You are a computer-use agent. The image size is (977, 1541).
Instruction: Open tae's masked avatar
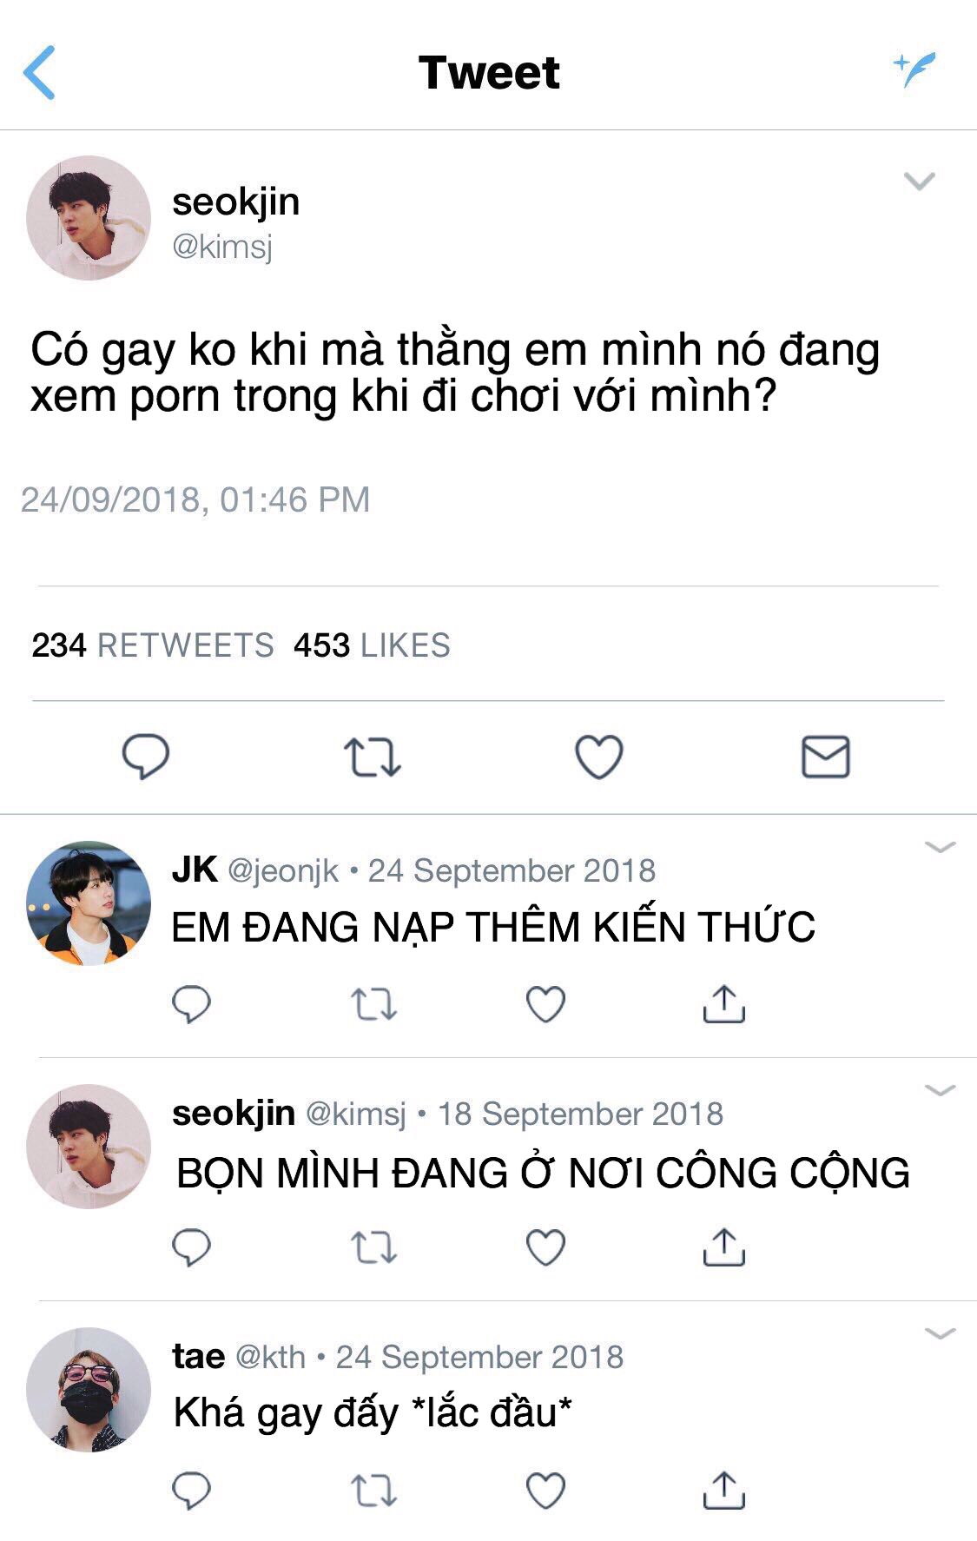coord(89,1389)
